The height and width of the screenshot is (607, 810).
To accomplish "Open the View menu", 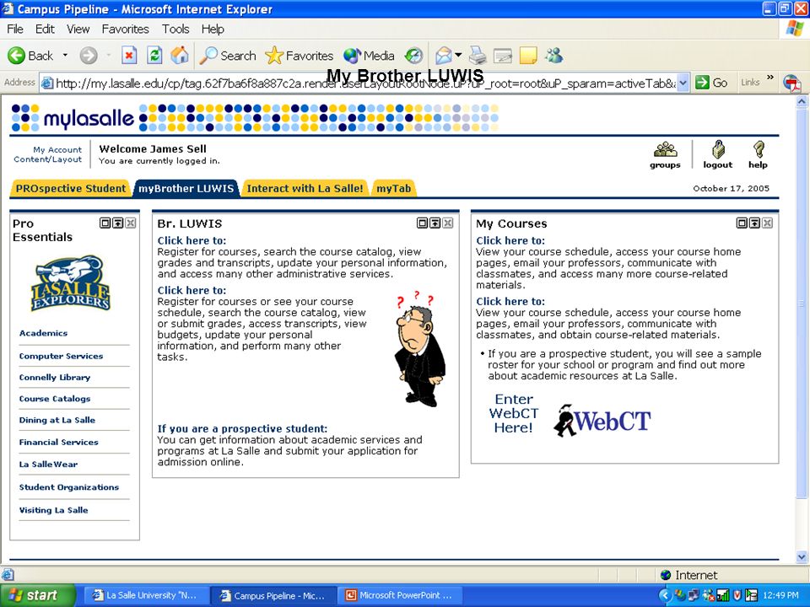I will [78, 29].
